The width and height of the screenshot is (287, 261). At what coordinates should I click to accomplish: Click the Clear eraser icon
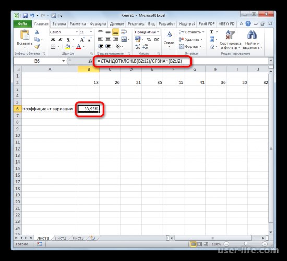[212, 47]
